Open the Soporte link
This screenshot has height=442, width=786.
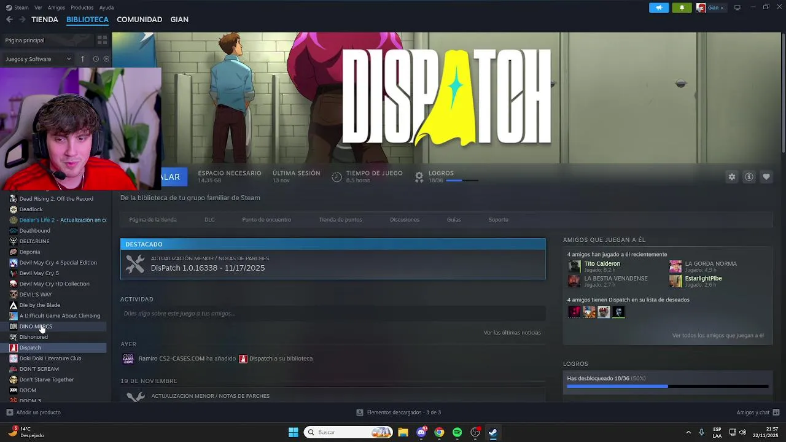click(498, 220)
